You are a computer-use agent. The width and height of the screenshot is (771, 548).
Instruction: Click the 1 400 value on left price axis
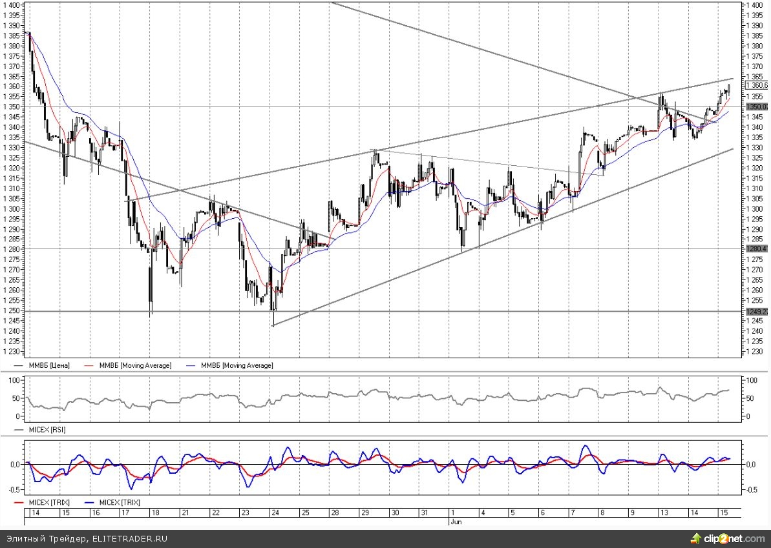click(13, 5)
